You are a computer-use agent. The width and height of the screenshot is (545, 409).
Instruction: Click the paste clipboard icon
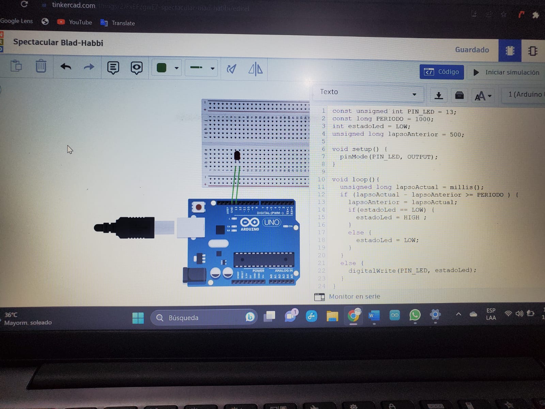pyautogui.click(x=16, y=65)
